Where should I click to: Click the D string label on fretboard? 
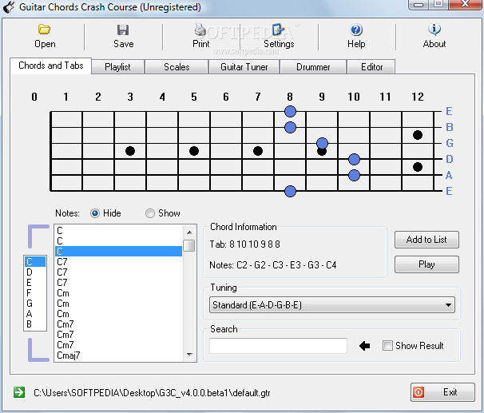tap(450, 159)
